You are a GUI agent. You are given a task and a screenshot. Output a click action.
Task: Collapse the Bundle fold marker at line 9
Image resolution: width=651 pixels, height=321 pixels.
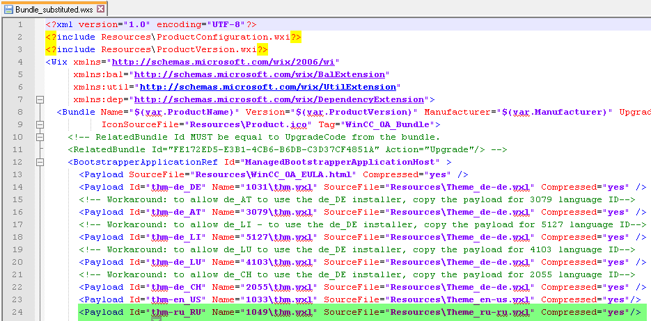point(40,124)
